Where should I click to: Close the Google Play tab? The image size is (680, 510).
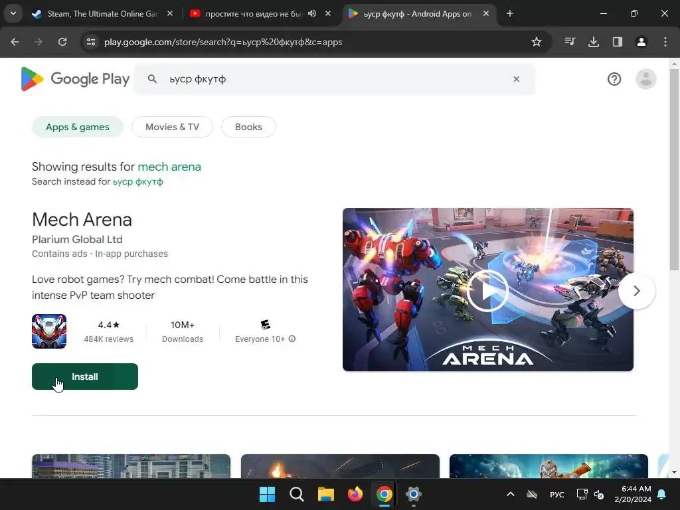click(486, 14)
